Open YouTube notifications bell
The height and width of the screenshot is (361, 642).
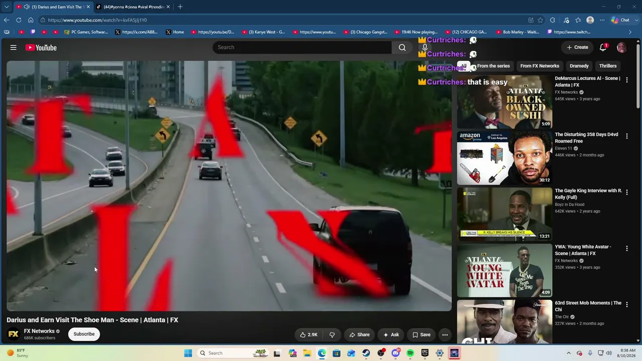(603, 47)
